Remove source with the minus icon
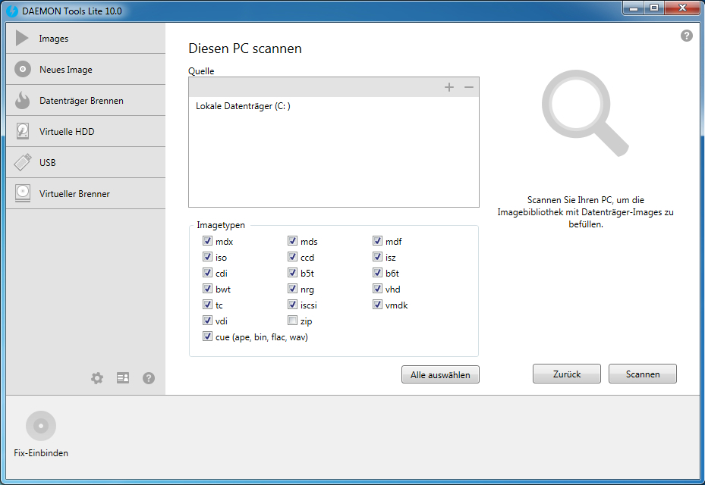 (469, 87)
